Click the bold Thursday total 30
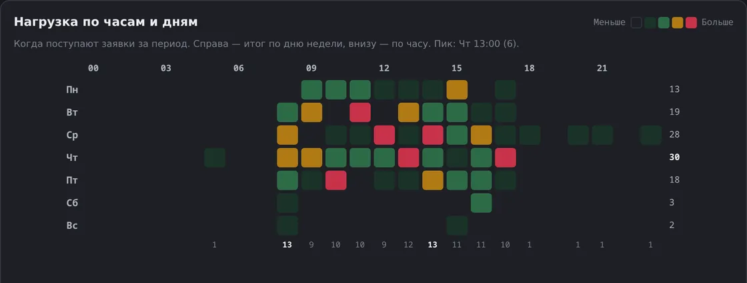 pos(674,158)
